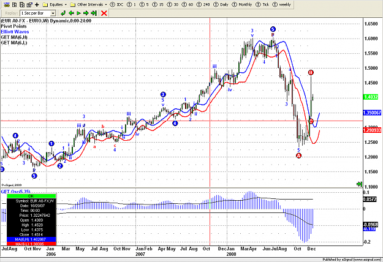Click the red circled B wave label
383x262 pixels.
point(311,72)
